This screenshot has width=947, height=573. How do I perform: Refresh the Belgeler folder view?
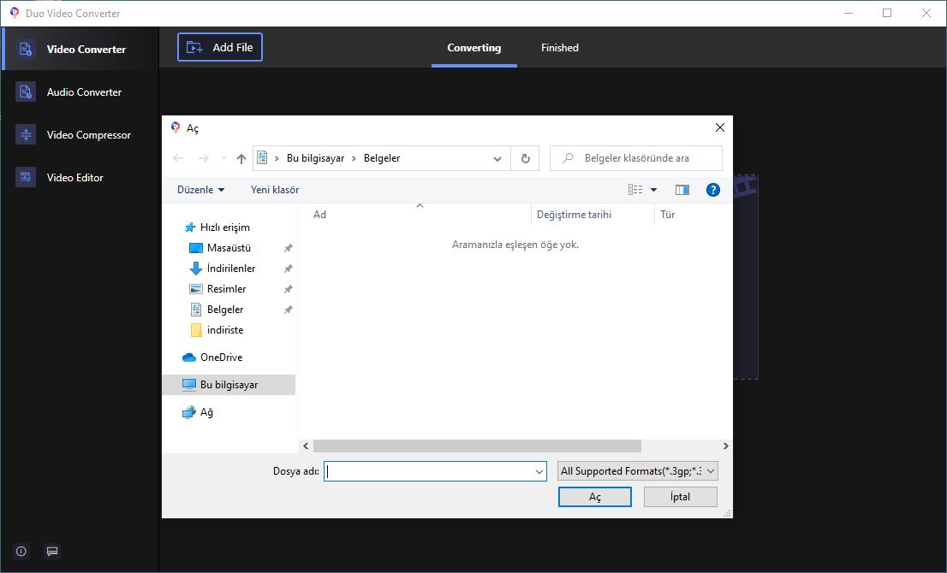[526, 158]
